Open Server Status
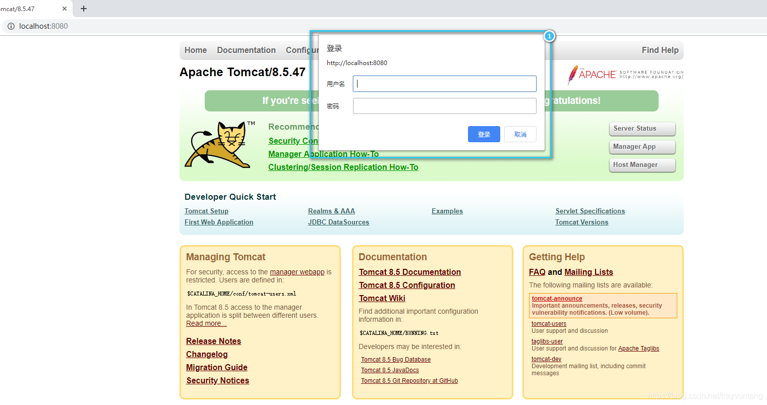767x405 pixels. click(x=642, y=129)
